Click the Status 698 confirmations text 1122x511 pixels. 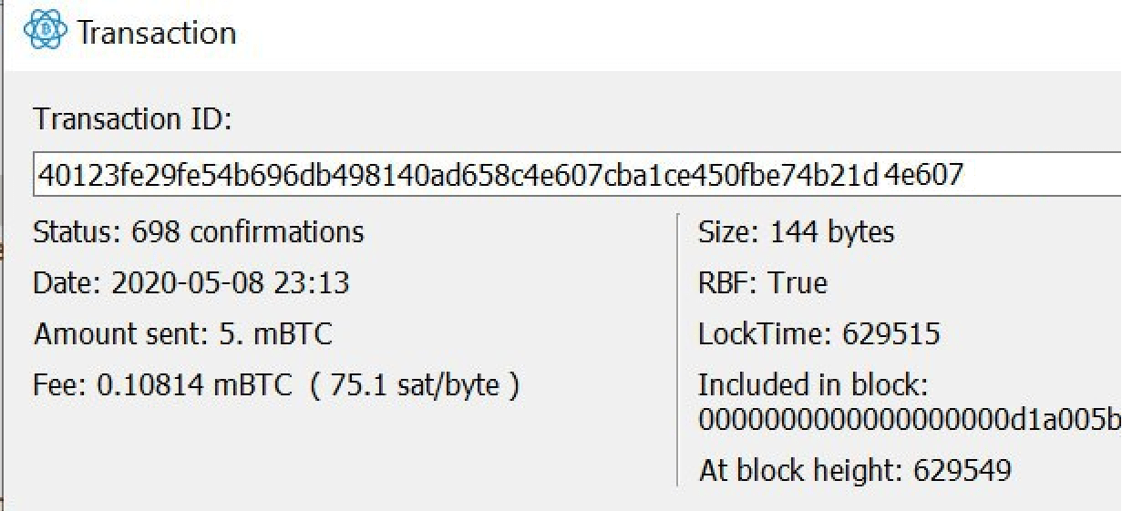199,231
